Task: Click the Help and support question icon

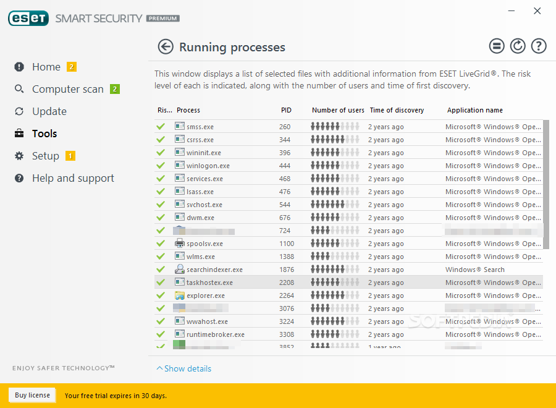Action: (x=19, y=178)
